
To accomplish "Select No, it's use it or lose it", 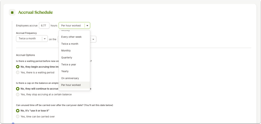I will coord(18,111).
